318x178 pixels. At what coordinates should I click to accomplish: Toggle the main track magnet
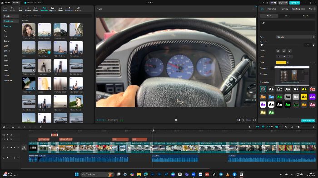pyautogui.click(x=258, y=127)
